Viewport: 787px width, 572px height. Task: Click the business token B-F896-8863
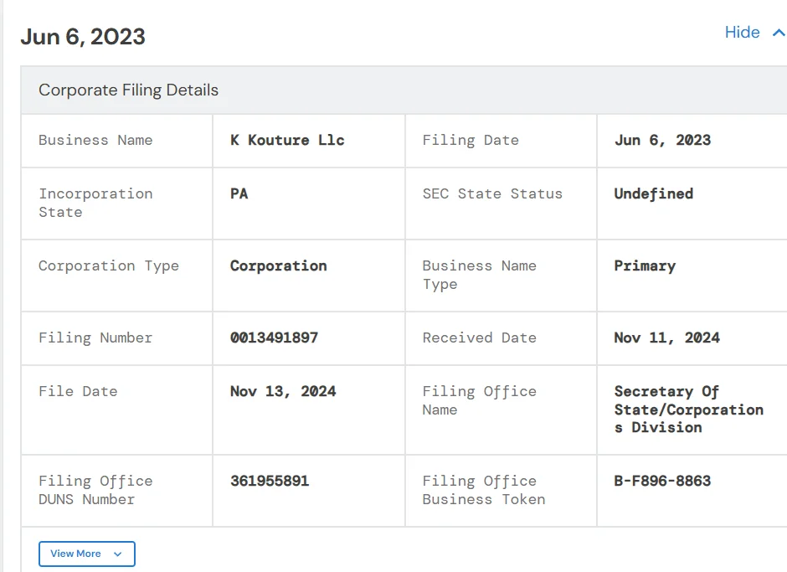click(662, 482)
